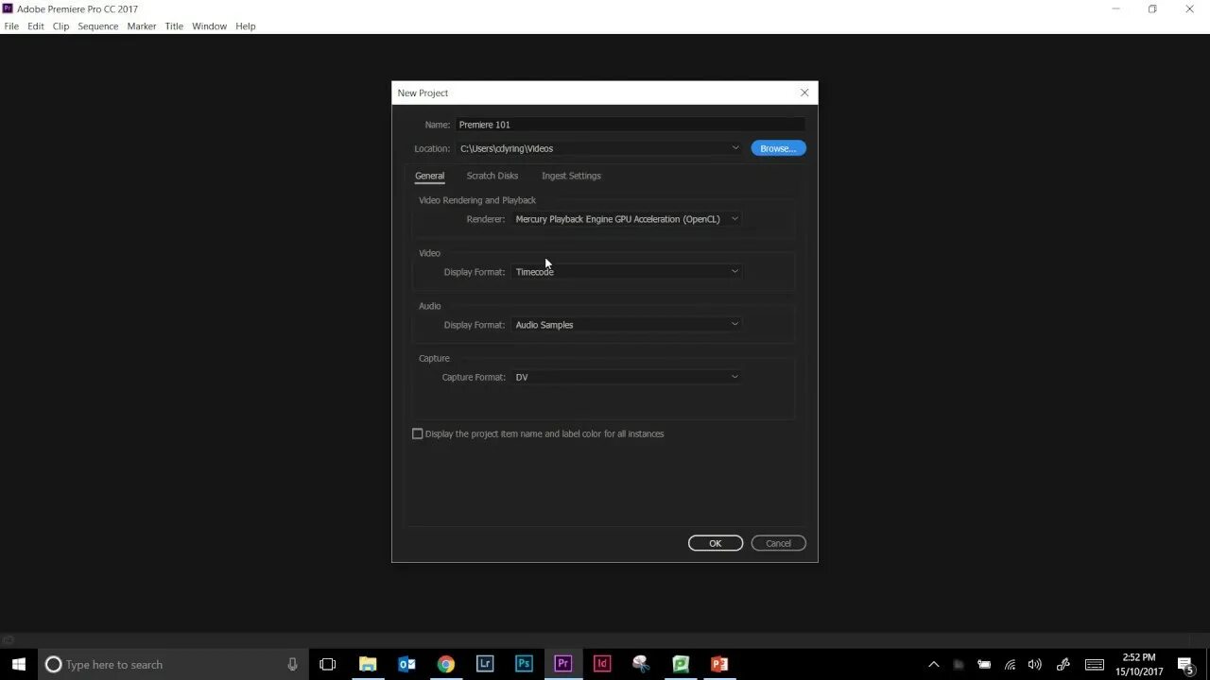Open PowerPoint from the taskbar
1210x680 pixels.
point(719,664)
